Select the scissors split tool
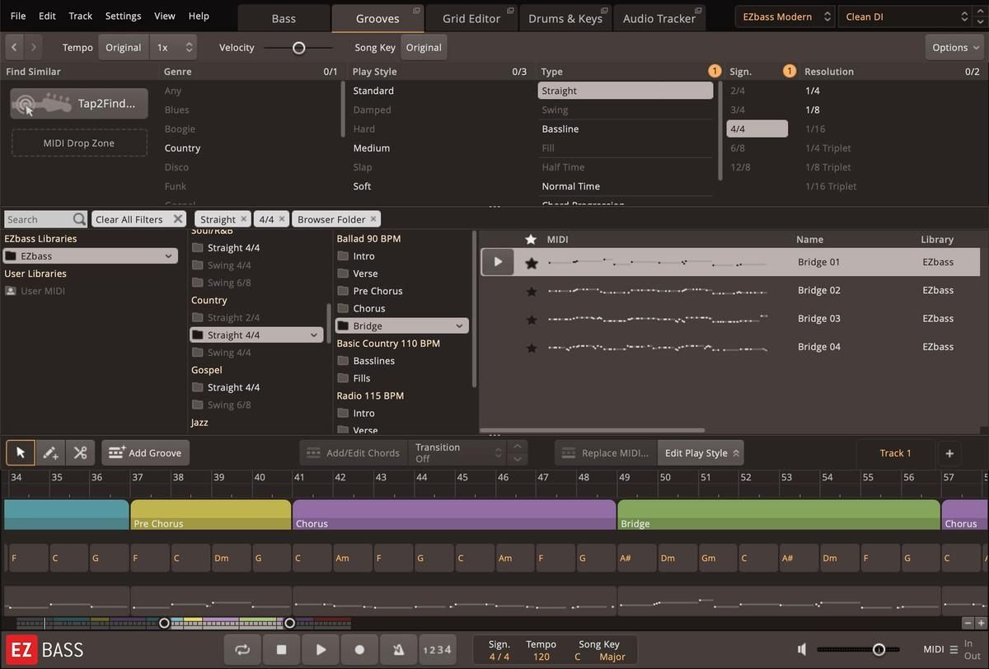 pyautogui.click(x=80, y=452)
